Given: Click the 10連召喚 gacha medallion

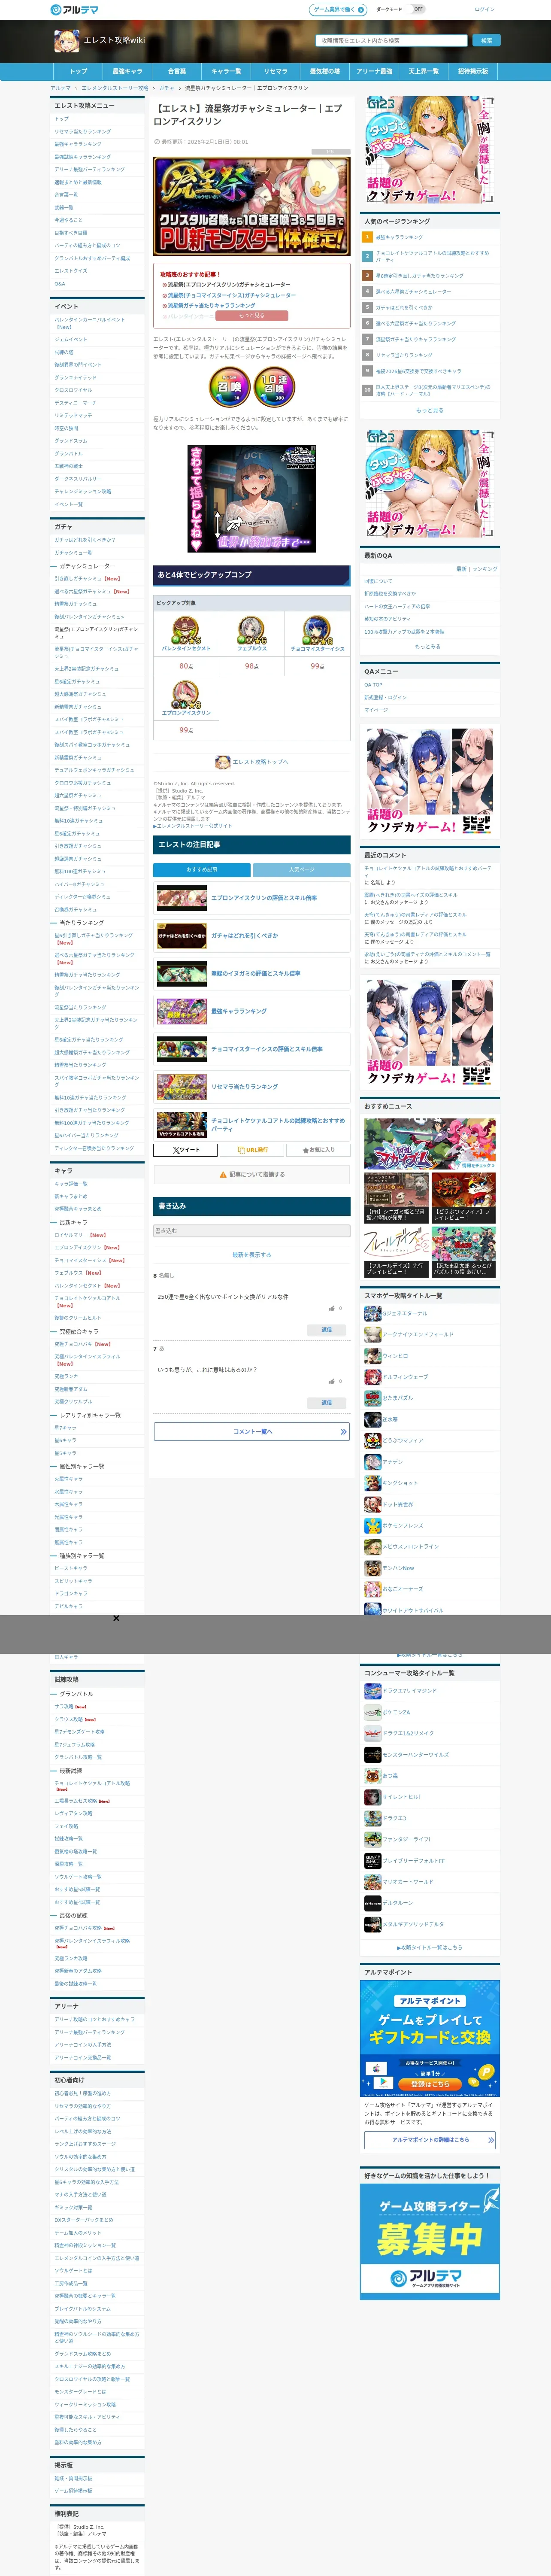Looking at the screenshot, I should pyautogui.click(x=274, y=386).
